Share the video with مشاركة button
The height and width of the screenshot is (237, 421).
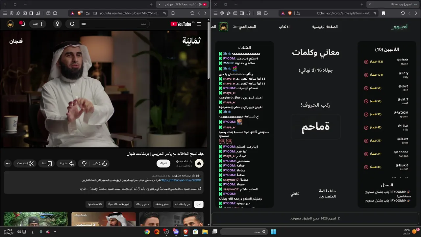pos(67,164)
